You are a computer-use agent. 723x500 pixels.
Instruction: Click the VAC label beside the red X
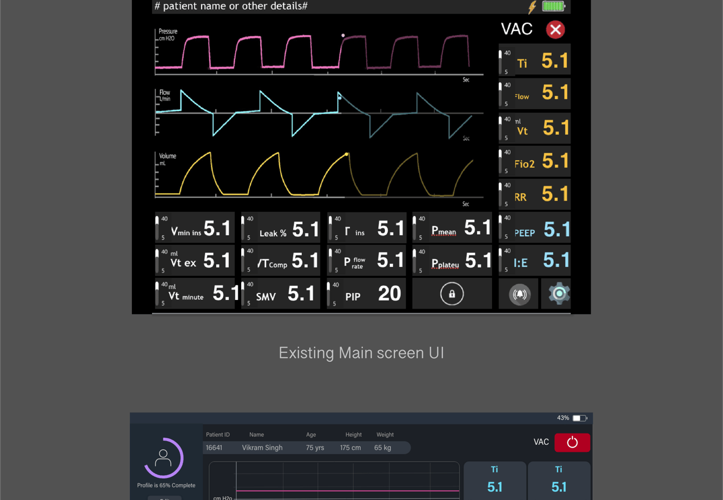pos(516,29)
